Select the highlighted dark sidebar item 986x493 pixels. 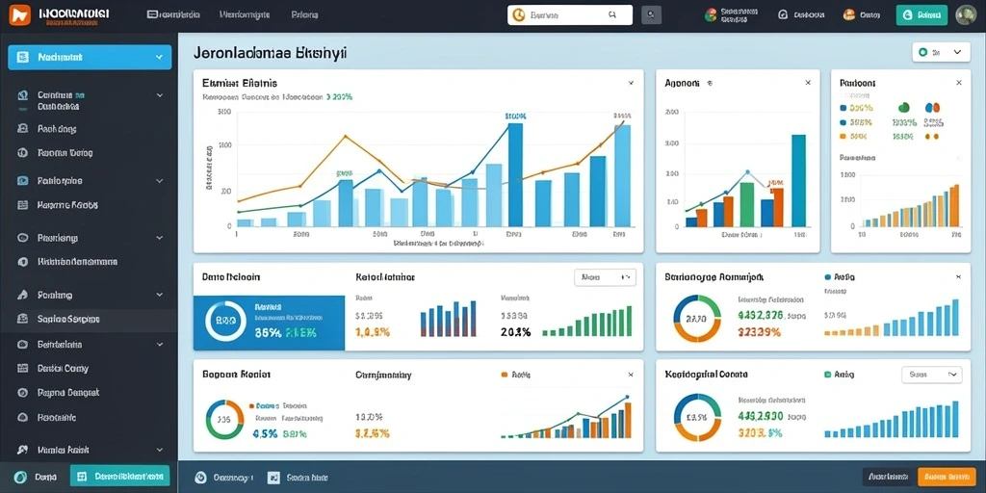pyautogui.click(x=89, y=319)
